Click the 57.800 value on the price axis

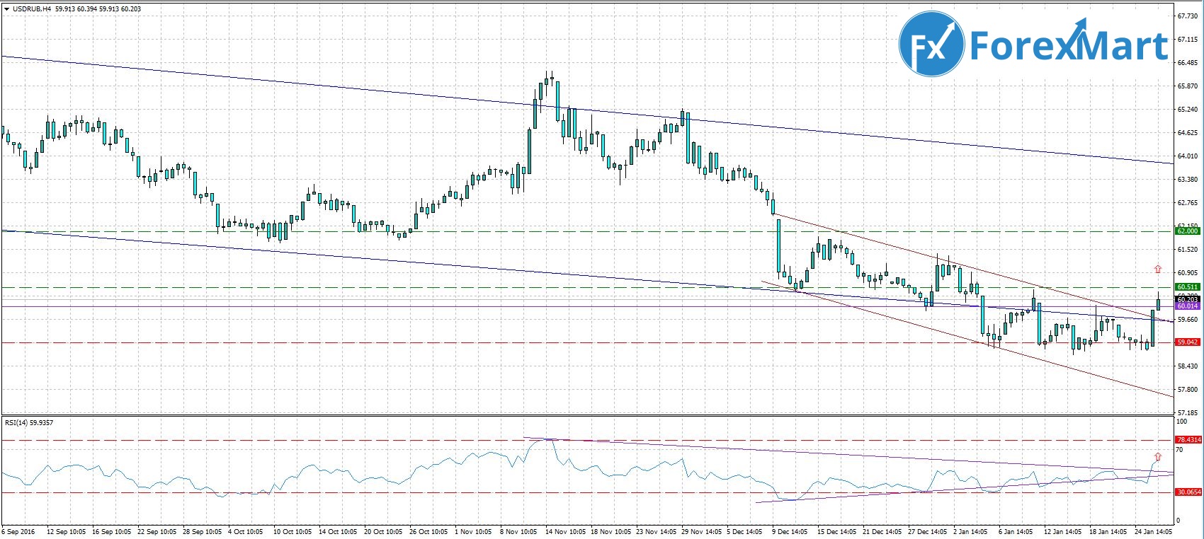tap(1187, 390)
